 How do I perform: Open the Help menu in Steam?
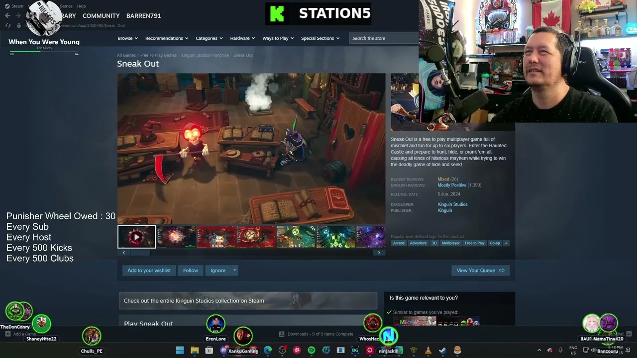pos(81,6)
